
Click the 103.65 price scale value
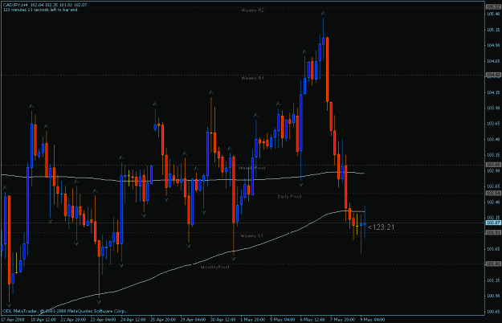[x=493, y=124]
